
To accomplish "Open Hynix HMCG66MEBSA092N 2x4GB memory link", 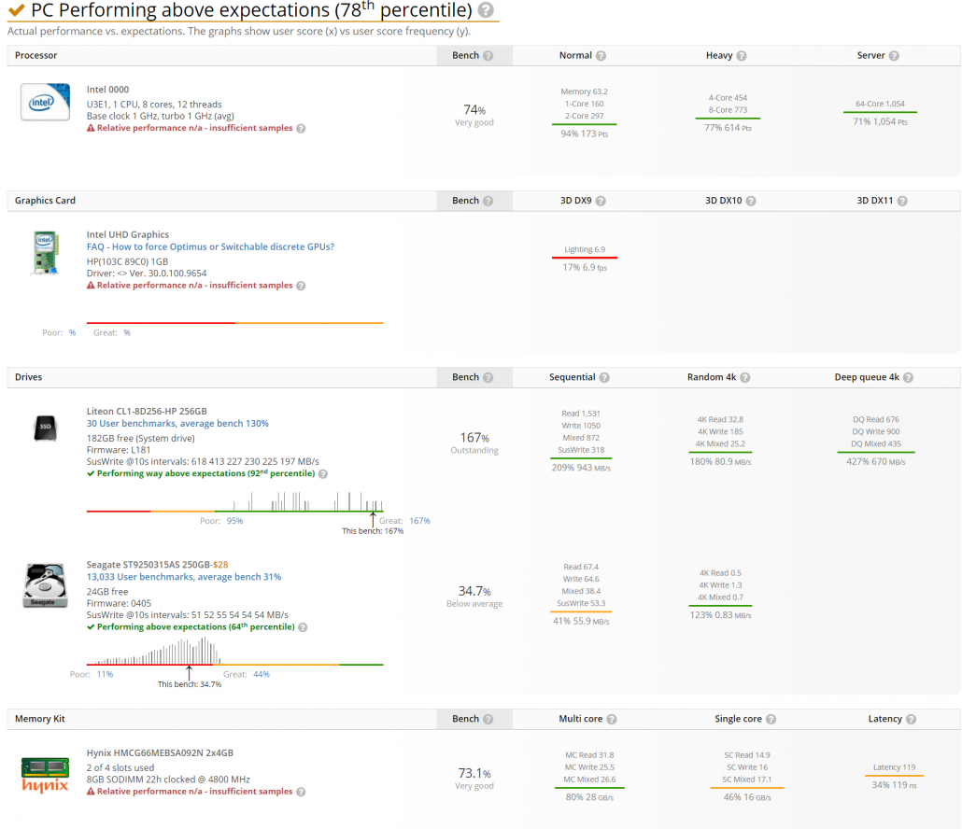I will click(162, 752).
